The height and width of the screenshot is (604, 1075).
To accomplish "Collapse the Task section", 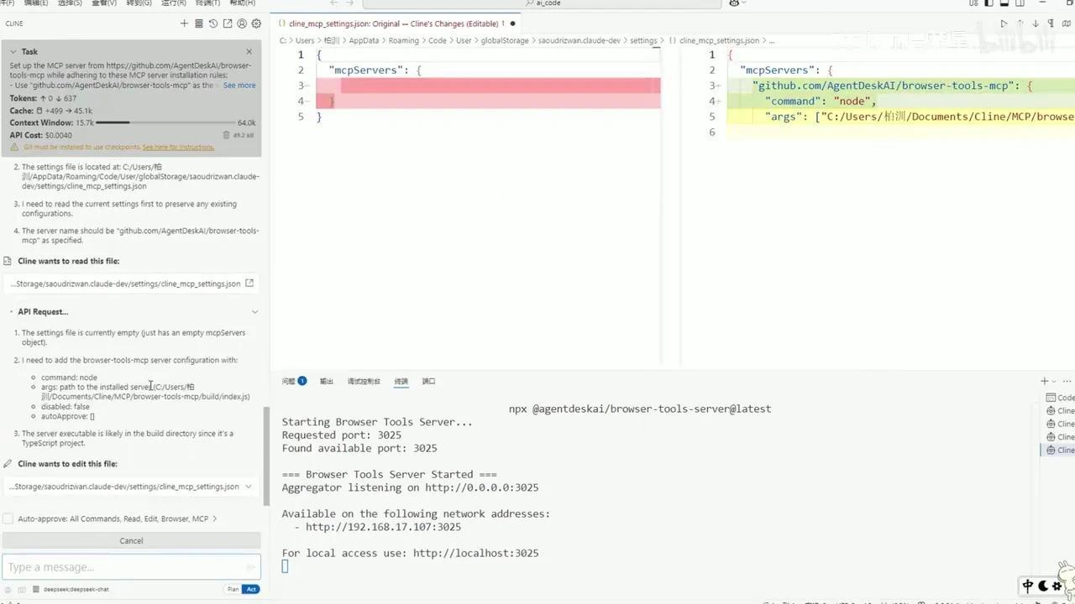I will (x=13, y=51).
